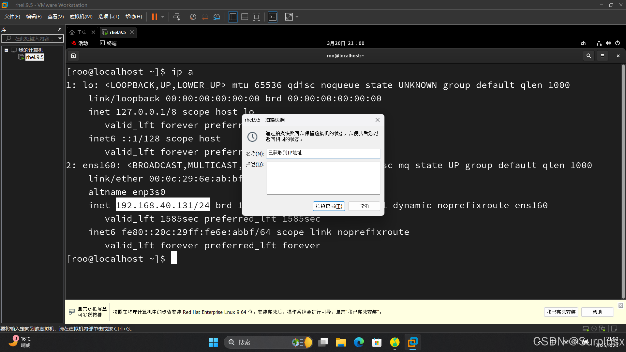Click the 描述(D) description text area

(323, 178)
